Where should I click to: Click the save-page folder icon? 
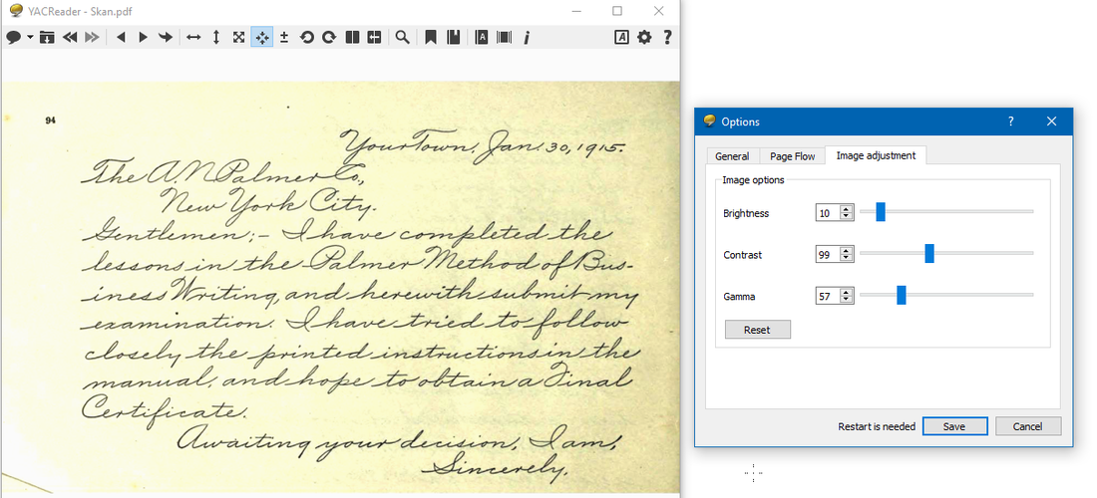point(47,37)
